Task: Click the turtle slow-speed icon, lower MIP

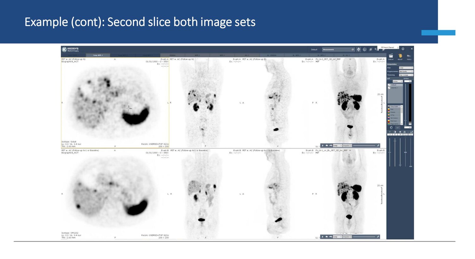Action: (327, 237)
